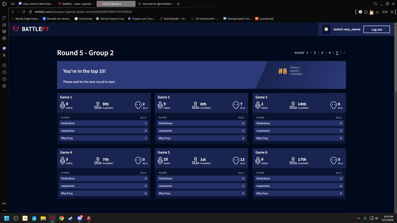
Task: Open the easy setup sliders icon
Action: coord(391,12)
